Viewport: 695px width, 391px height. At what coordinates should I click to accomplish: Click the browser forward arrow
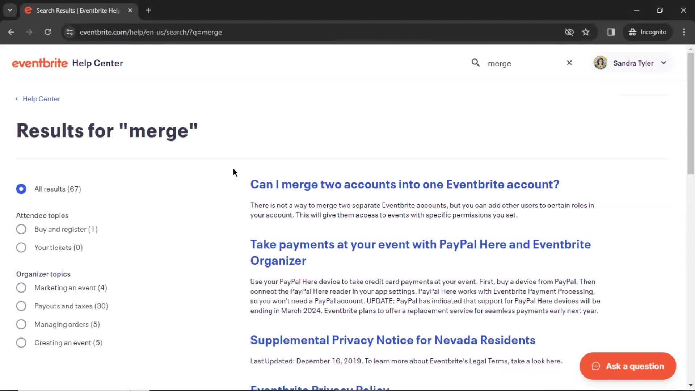[29, 32]
